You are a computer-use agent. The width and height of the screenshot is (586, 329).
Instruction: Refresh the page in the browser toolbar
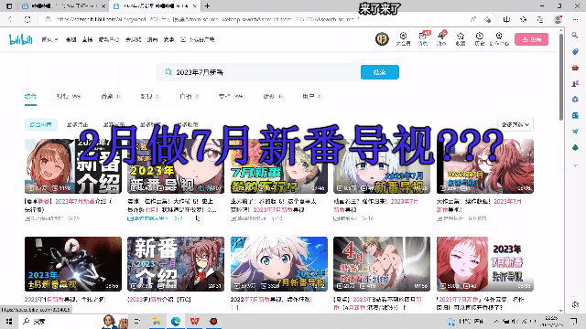point(27,19)
